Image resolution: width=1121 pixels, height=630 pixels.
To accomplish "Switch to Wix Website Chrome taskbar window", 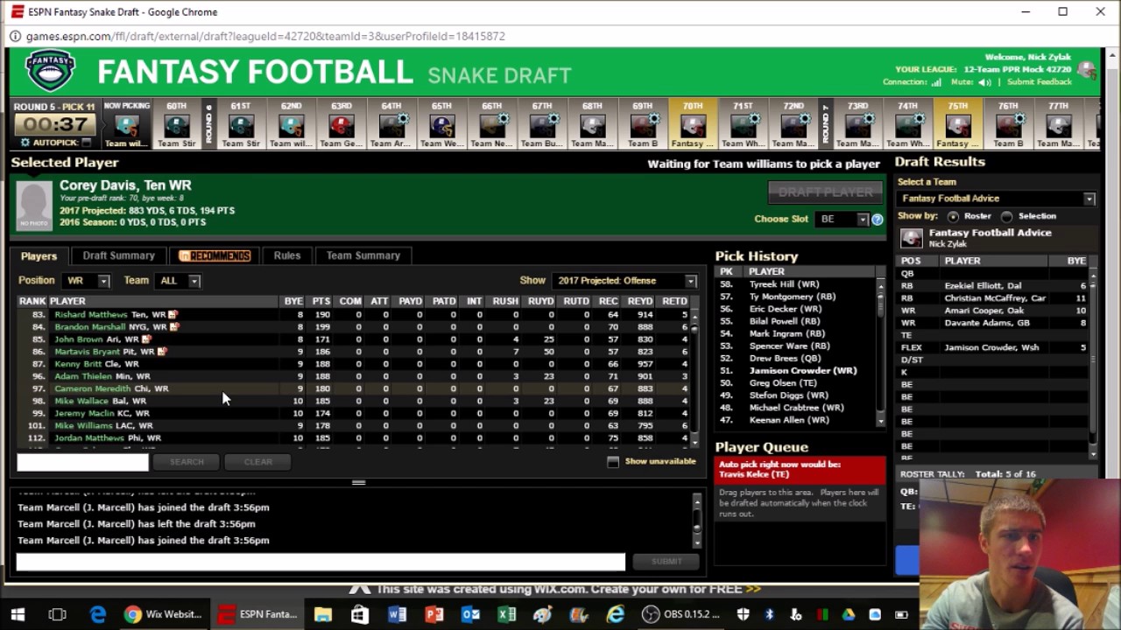I will point(164,614).
